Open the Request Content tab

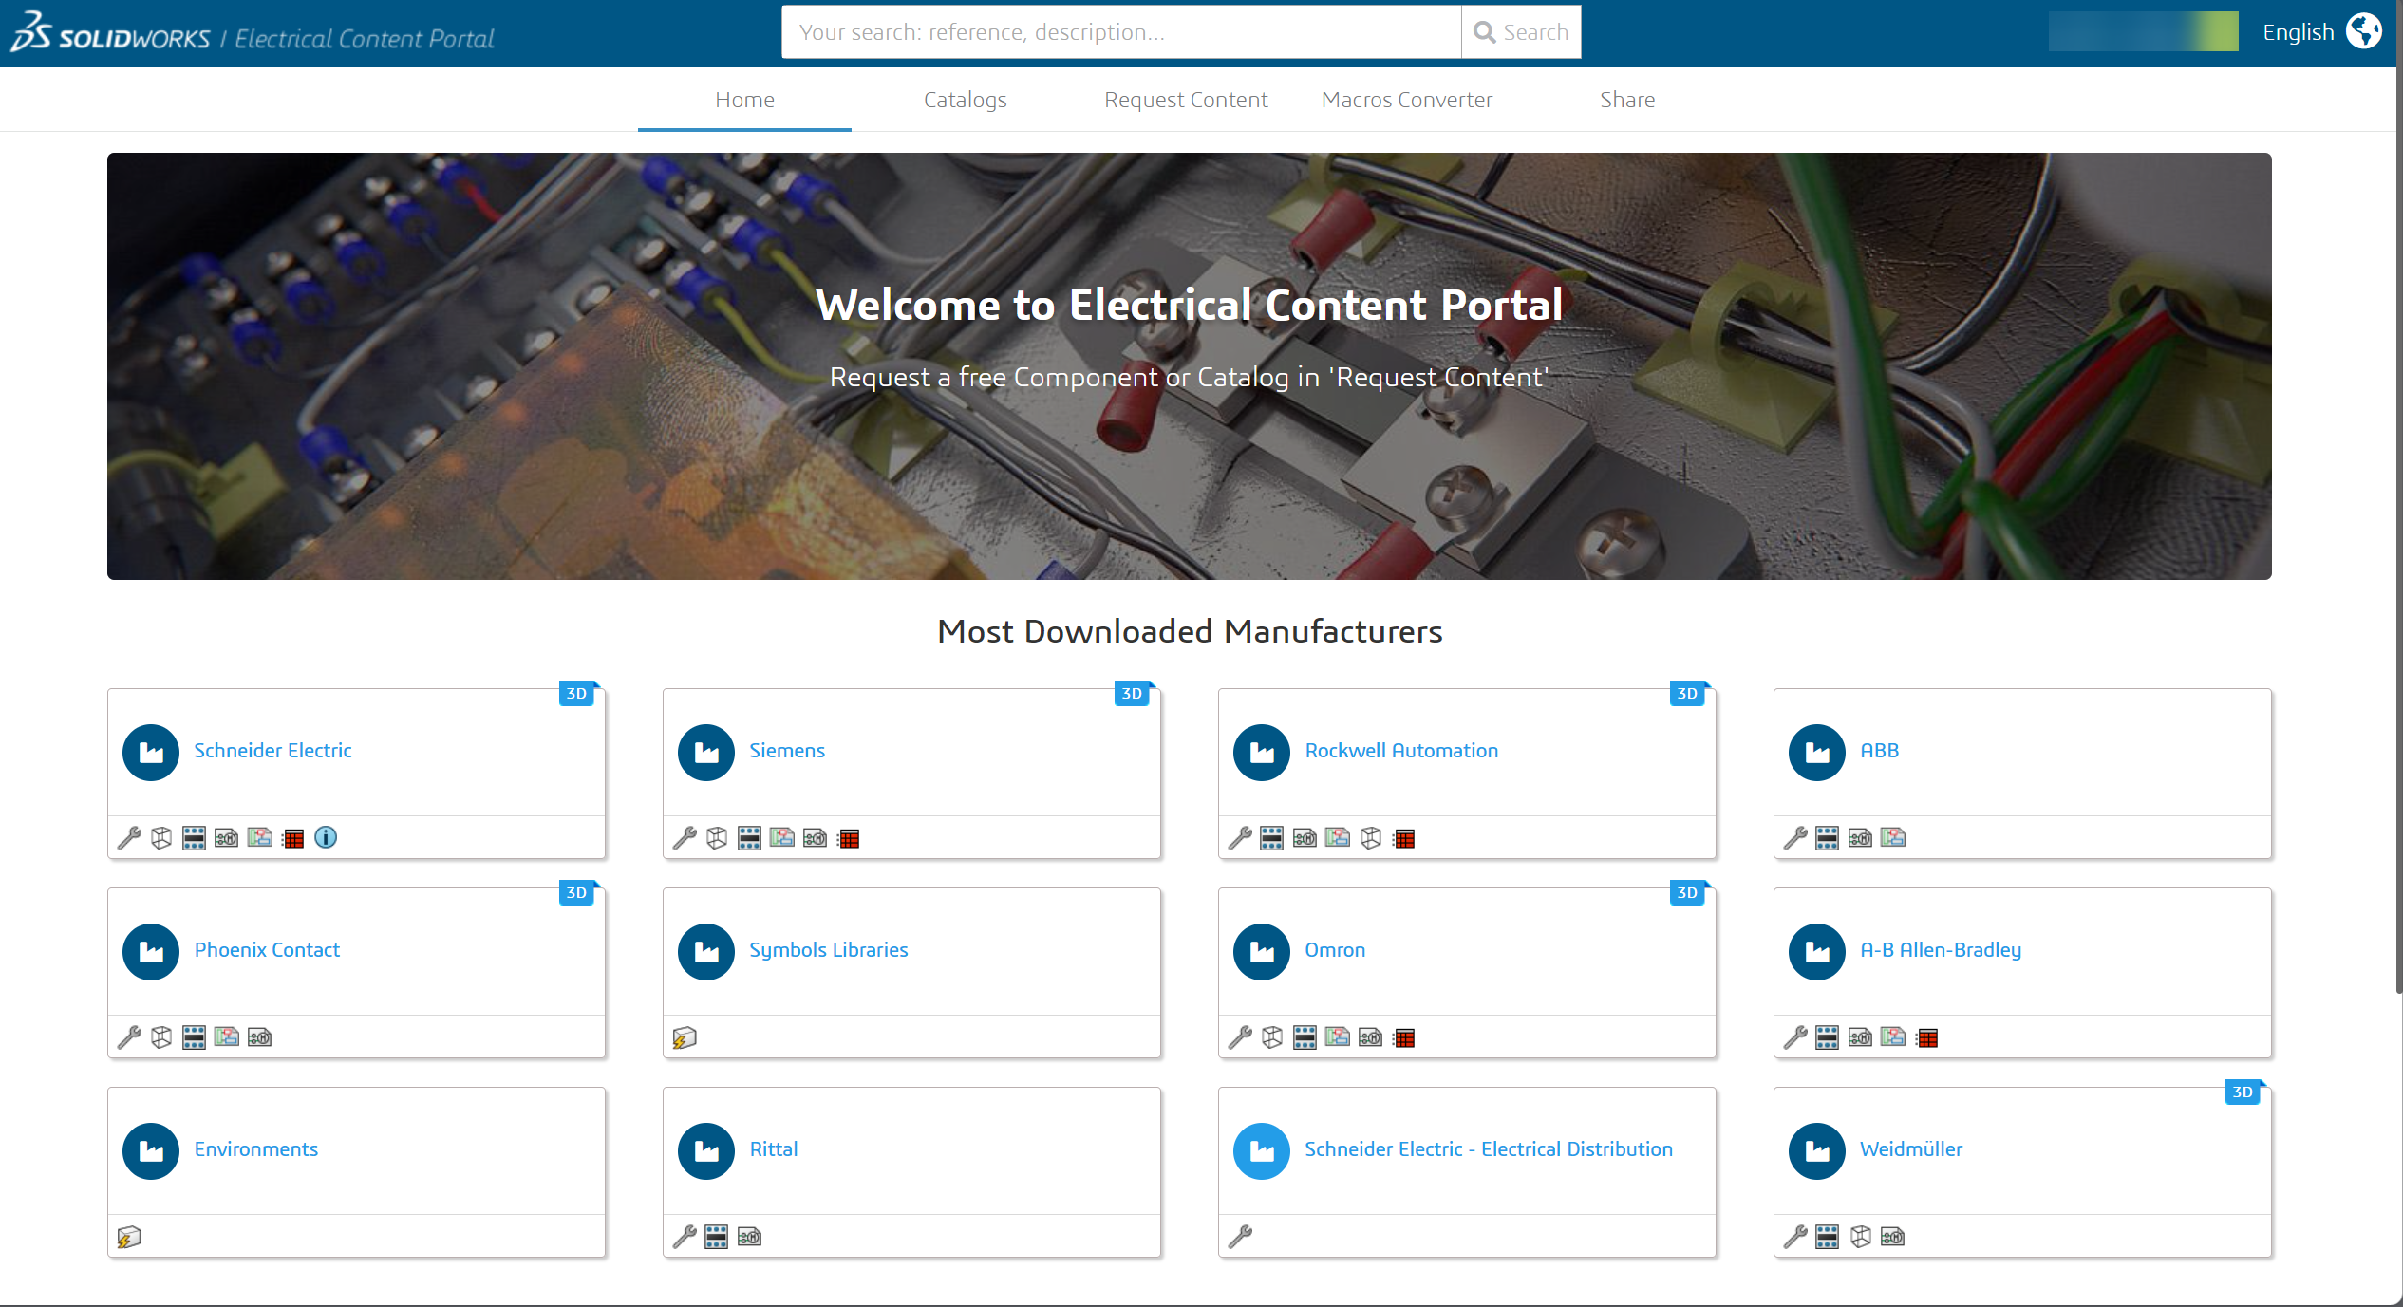click(1186, 100)
